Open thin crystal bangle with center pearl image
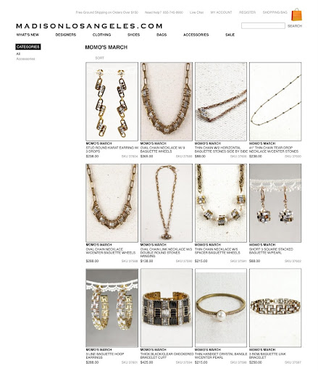This screenshot has width=318, height=371. pyautogui.click(x=221, y=308)
